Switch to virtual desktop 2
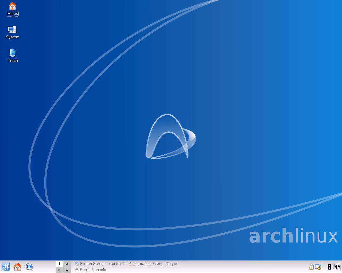Viewport: 342px width, 273px height. [x=67, y=264]
